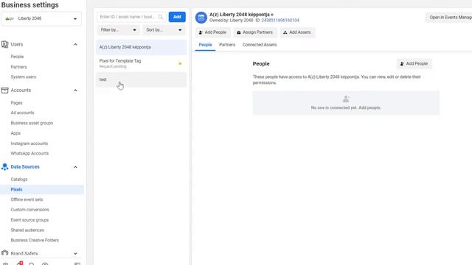Click the Data Sources section icon
This screenshot has width=472, height=265.
(5, 167)
